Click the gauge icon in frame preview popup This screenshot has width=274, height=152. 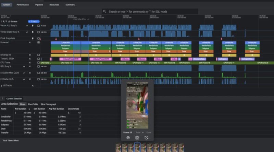click(128, 138)
